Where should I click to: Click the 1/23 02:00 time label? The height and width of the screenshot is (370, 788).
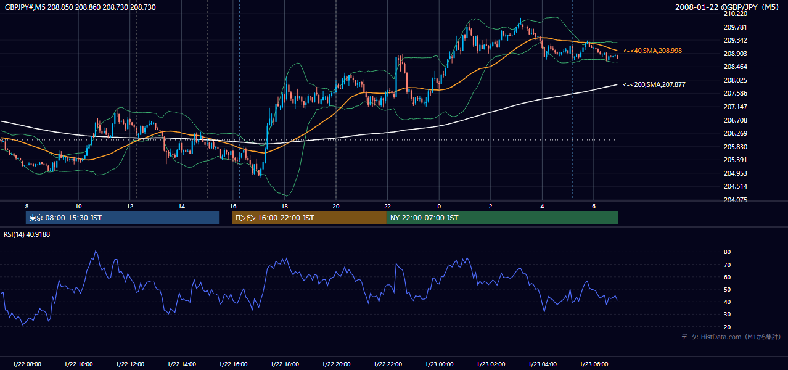[x=491, y=364]
